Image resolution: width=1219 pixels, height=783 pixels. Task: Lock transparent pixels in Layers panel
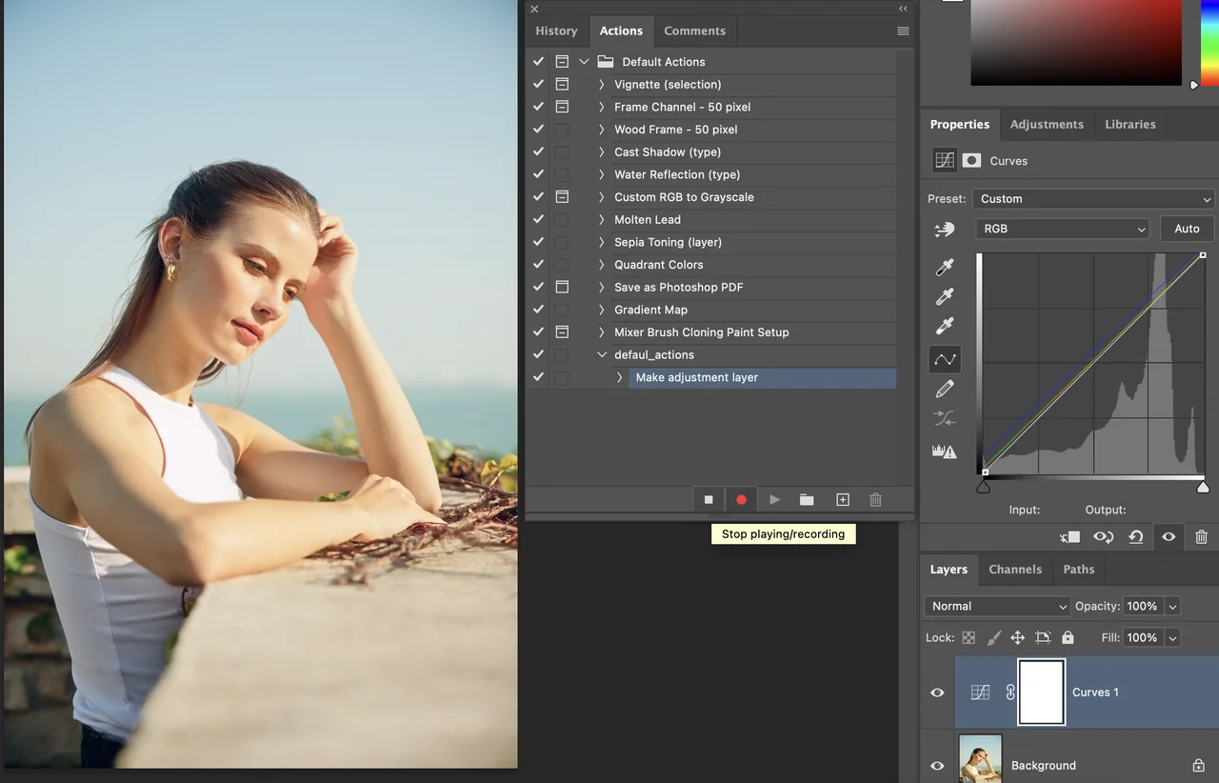click(969, 637)
